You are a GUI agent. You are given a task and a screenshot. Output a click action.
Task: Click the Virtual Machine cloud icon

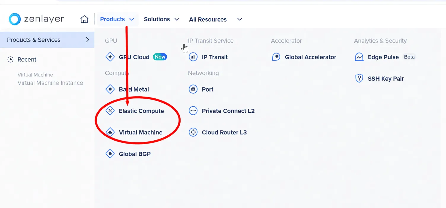[x=110, y=132]
